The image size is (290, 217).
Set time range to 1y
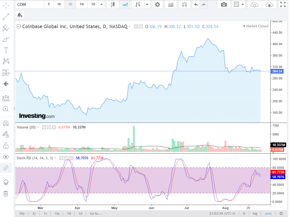click(45, 213)
